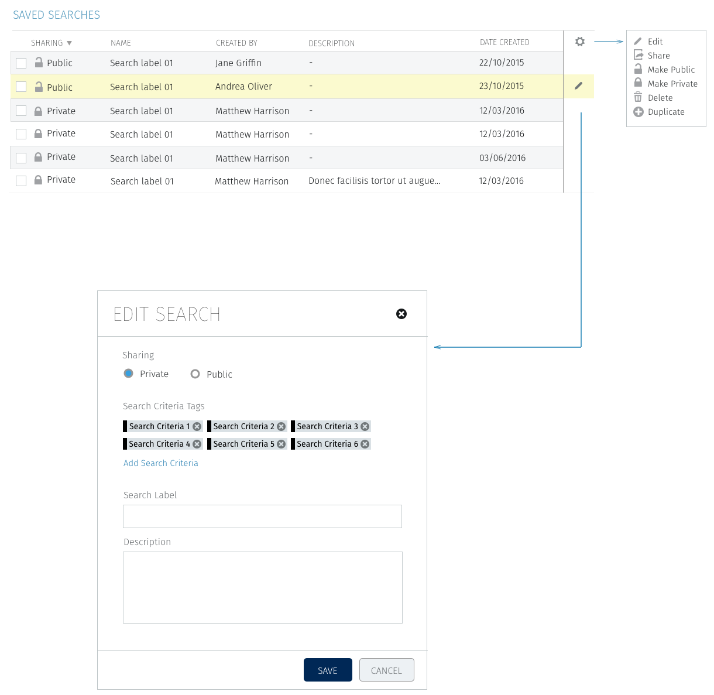The width and height of the screenshot is (714, 695).
Task: Remove the Search Criteria 5 tag
Action: click(281, 444)
